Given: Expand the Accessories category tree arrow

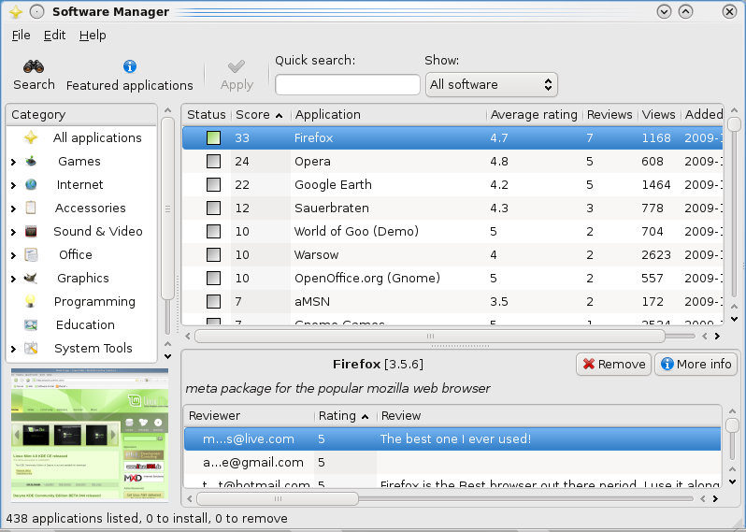Looking at the screenshot, I should click(13, 208).
